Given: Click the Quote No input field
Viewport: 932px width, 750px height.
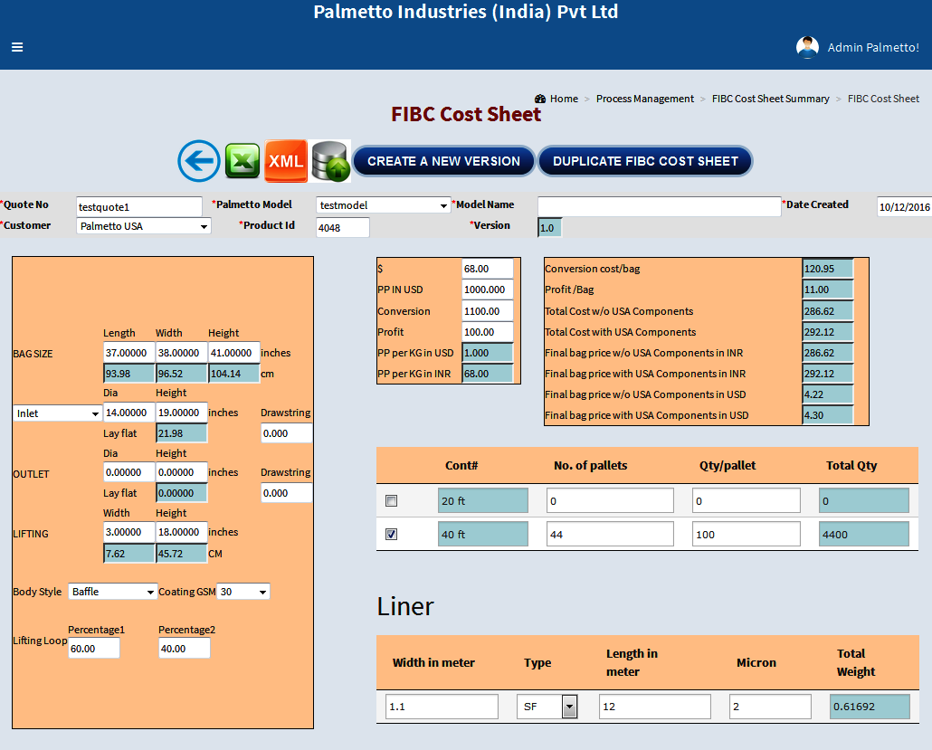Looking at the screenshot, I should [x=139, y=207].
